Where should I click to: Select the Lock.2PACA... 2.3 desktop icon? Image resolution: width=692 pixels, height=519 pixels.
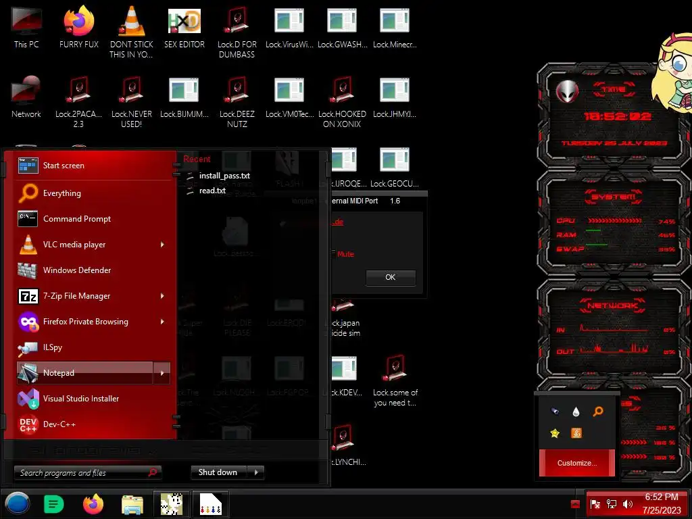point(78,101)
